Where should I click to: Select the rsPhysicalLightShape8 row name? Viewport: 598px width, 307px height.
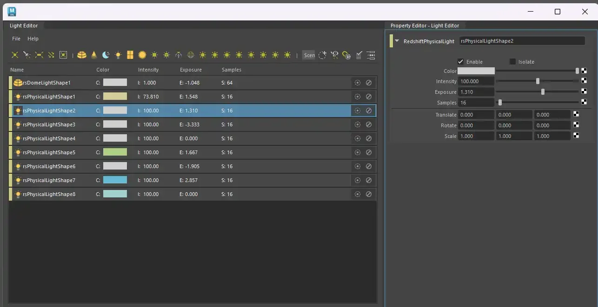49,194
